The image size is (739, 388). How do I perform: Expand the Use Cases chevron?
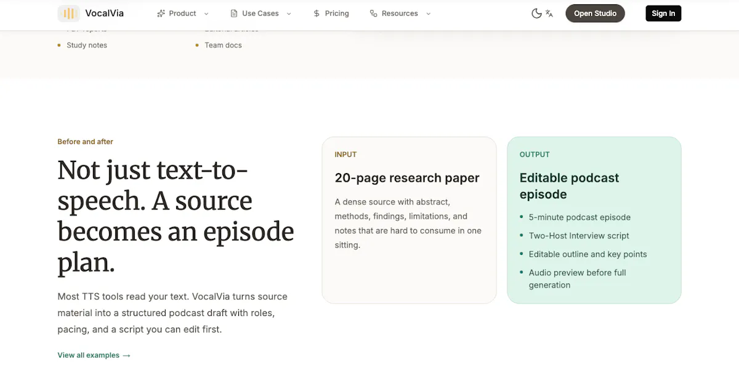289,14
